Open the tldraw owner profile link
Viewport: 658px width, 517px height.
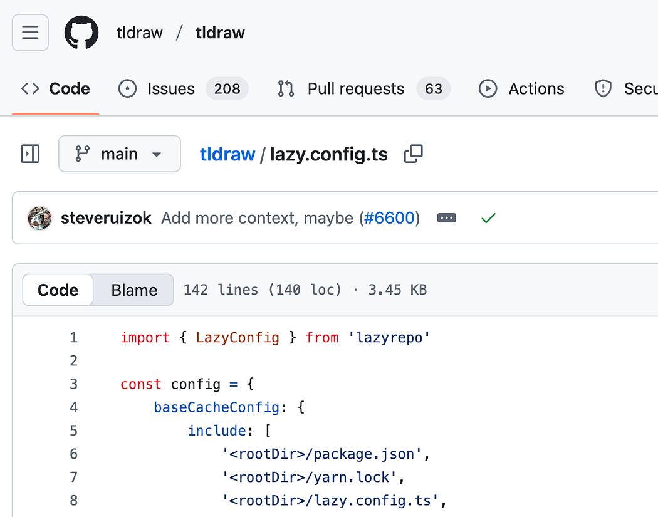point(139,33)
